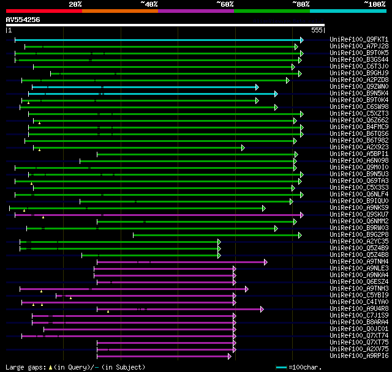
Task: Click arrowhead ending the B9G2P8 green bar
Action: click(300, 235)
